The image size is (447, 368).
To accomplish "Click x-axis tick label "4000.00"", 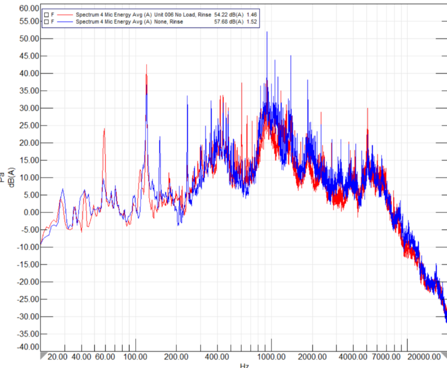I will click(x=353, y=357).
